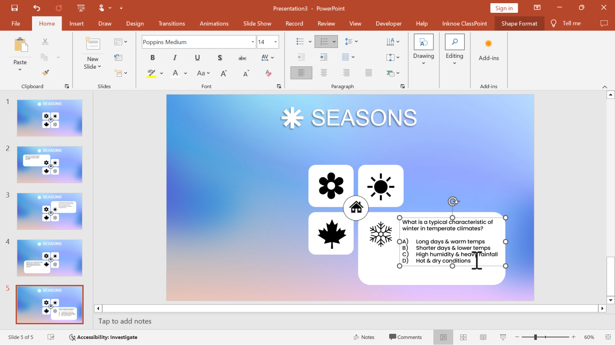The image size is (615, 345).
Task: Switch to the Animations tab
Action: (x=214, y=23)
